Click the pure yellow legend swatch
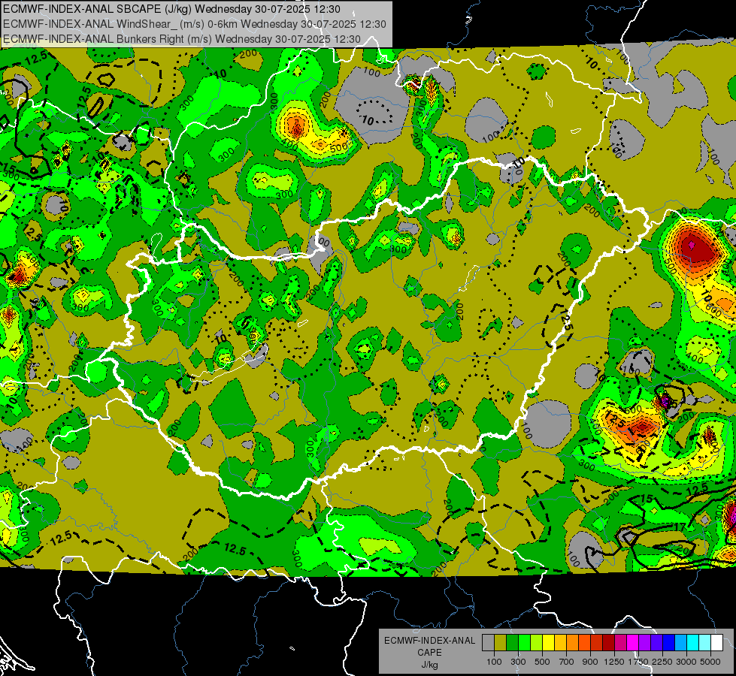 [x=549, y=643]
